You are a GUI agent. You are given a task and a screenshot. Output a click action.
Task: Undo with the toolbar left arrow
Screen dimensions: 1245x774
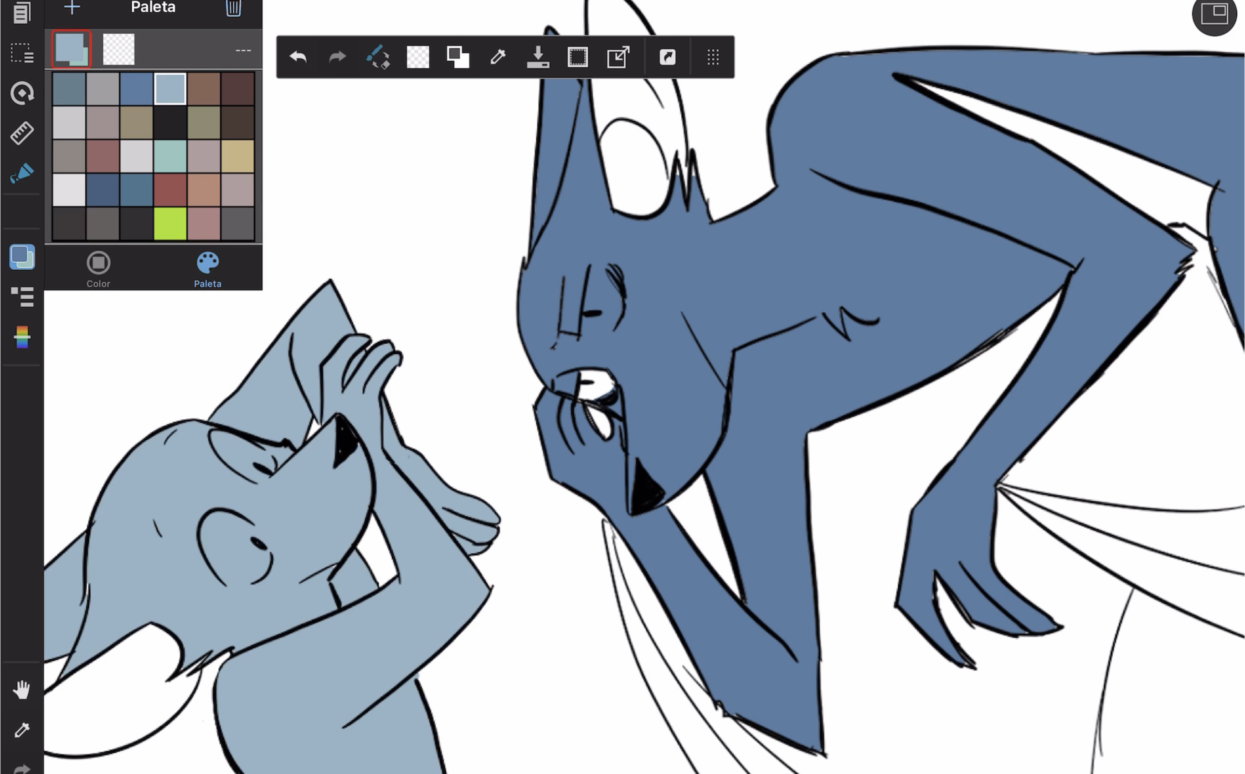coord(298,57)
